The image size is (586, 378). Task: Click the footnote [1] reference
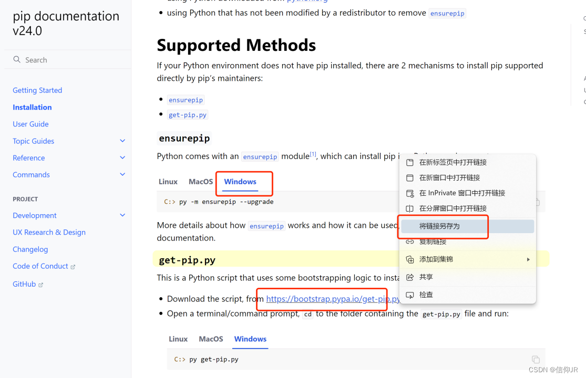313,154
